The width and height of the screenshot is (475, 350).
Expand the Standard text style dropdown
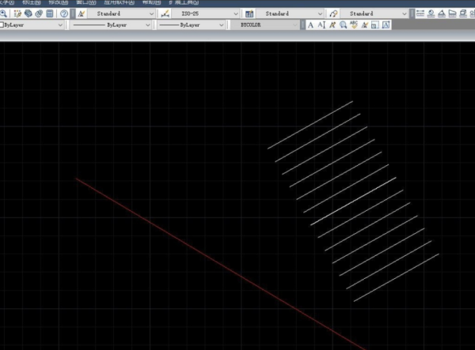coord(151,13)
